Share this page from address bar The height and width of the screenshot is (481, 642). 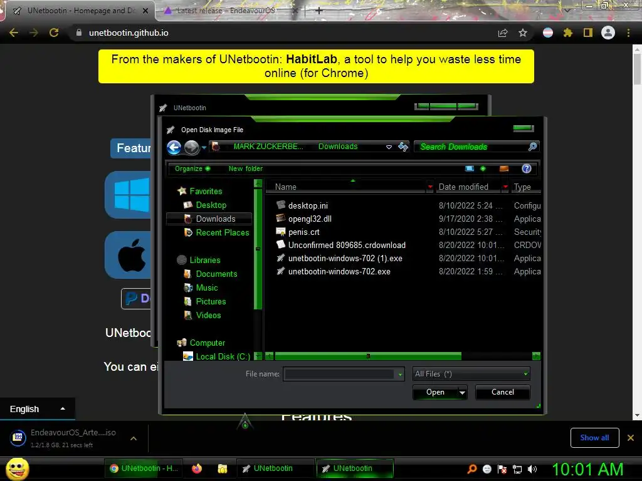pyautogui.click(x=503, y=33)
